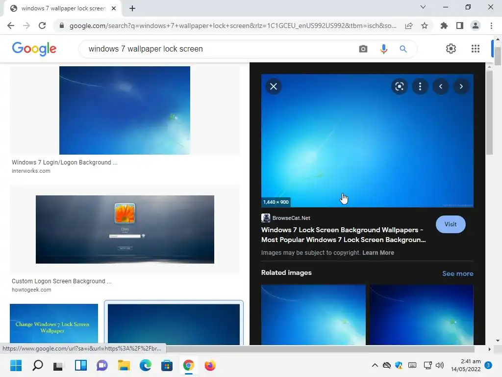Open a new browser tab

coord(132,8)
